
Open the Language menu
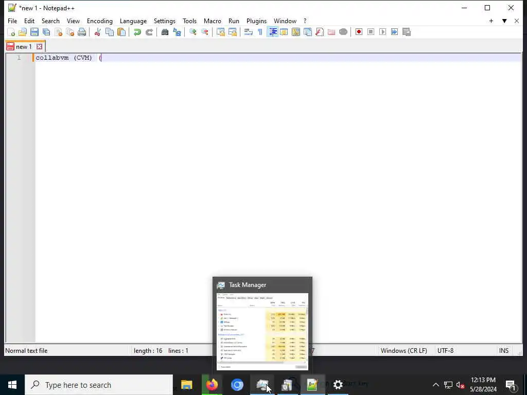133,21
